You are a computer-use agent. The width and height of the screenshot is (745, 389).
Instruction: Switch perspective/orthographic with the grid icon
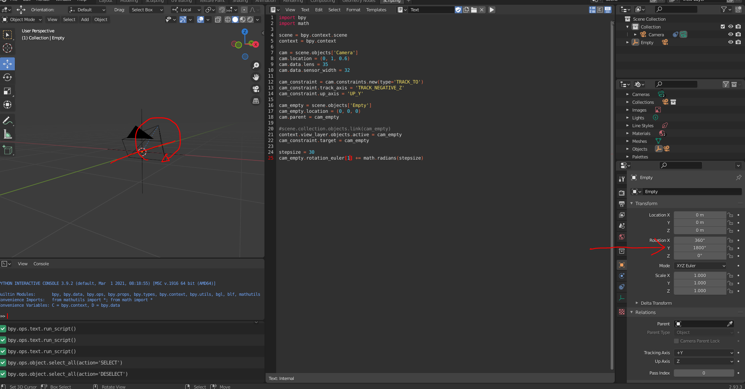point(256,101)
